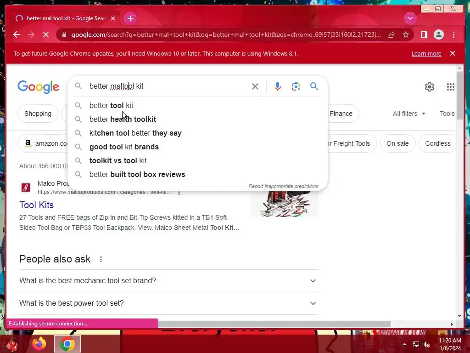Expand "What is the best power tool set?"
This screenshot has height=353, width=470.
click(169, 303)
